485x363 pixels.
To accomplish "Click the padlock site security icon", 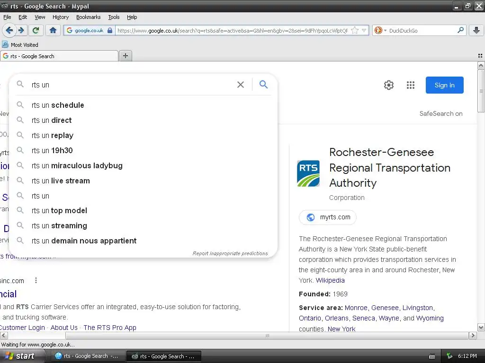I will coord(110,30).
